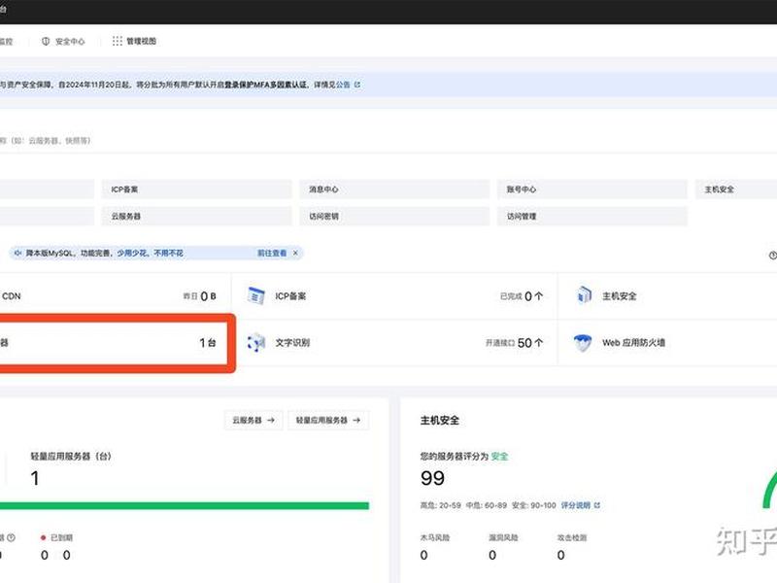The height and width of the screenshot is (583, 777).
Task: Click the Web 应用防火墙 shield icon
Action: [x=582, y=343]
